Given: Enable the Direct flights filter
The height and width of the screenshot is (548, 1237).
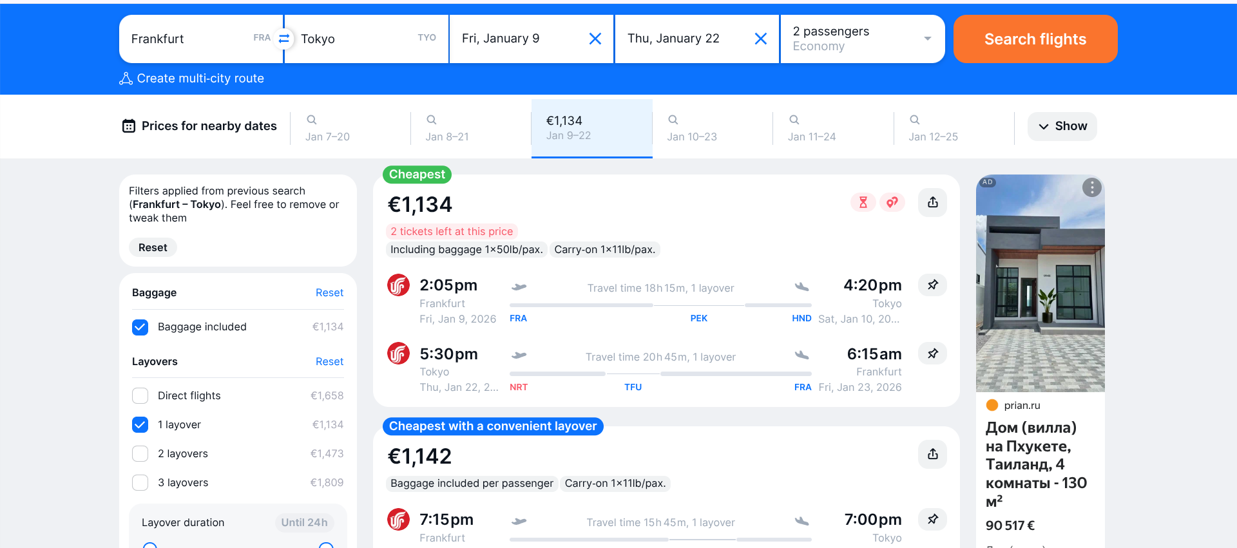Looking at the screenshot, I should pyautogui.click(x=140, y=395).
